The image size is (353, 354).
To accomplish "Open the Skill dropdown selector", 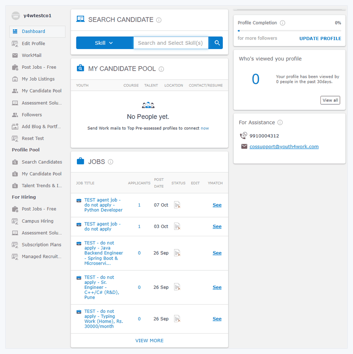I will (x=105, y=43).
